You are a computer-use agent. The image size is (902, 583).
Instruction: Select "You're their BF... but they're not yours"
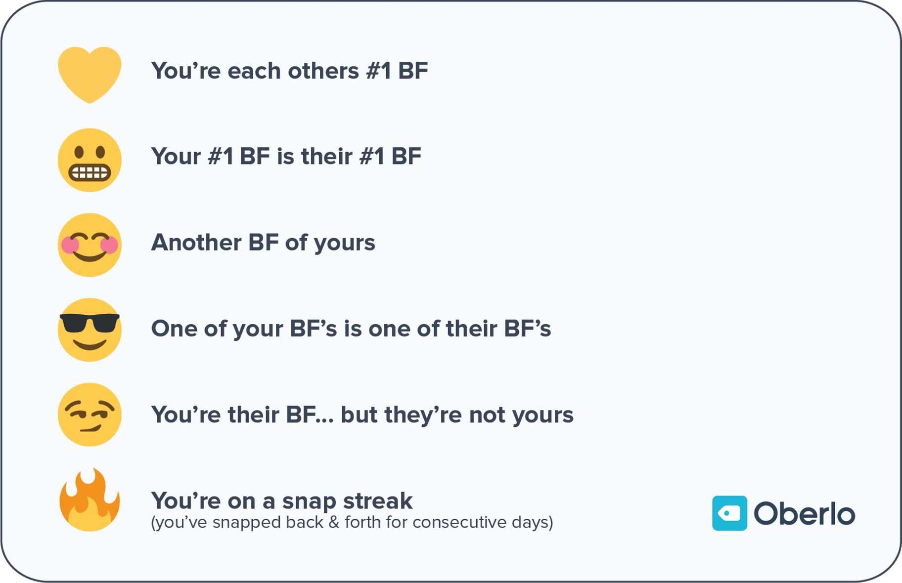pos(362,415)
